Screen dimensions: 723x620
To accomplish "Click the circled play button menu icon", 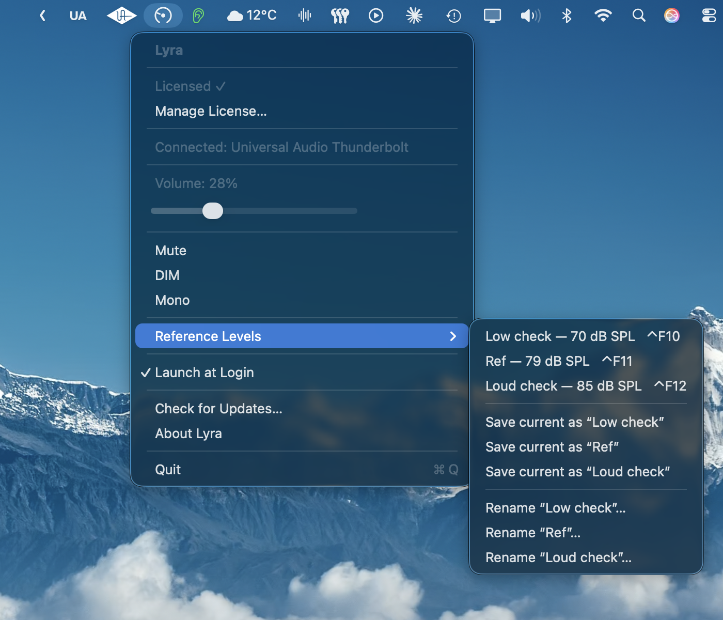I will pos(376,16).
